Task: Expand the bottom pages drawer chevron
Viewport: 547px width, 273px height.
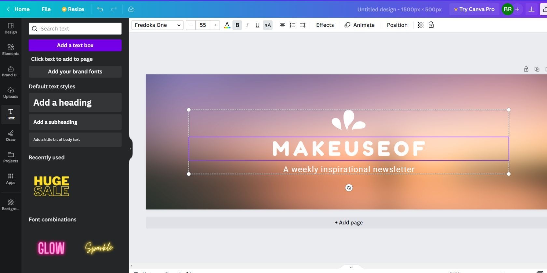Action: (x=351, y=267)
